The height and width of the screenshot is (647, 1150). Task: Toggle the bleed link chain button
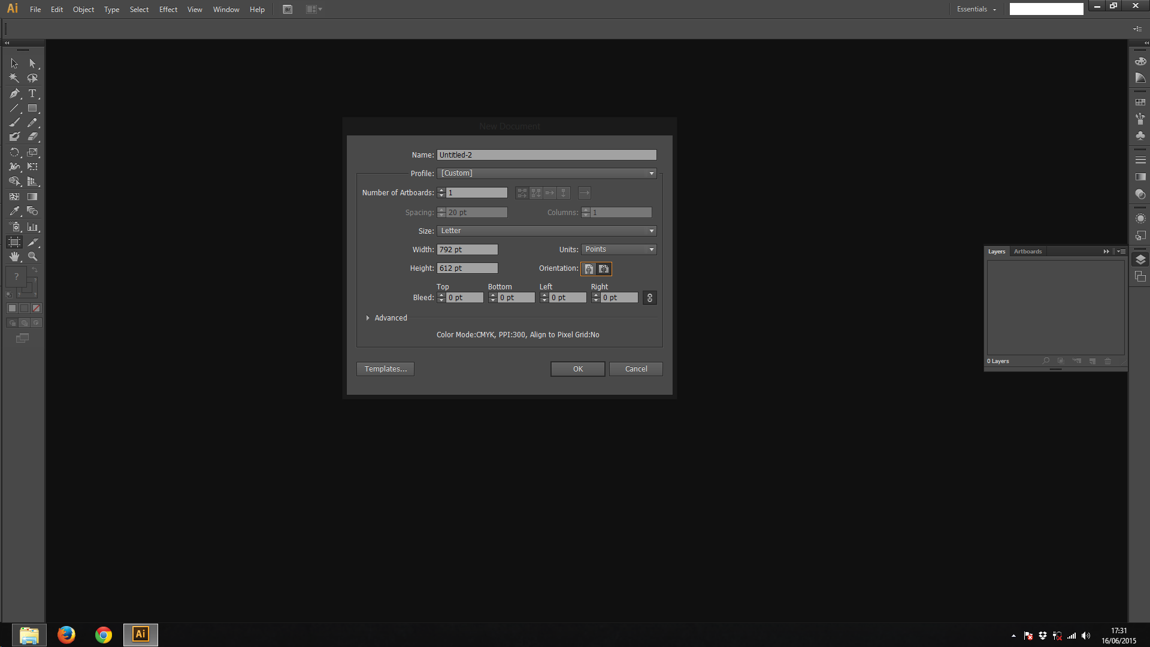click(650, 298)
